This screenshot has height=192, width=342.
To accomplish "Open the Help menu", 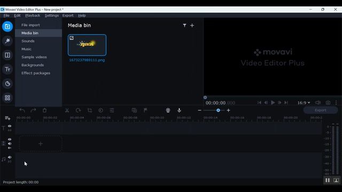I will click(82, 15).
